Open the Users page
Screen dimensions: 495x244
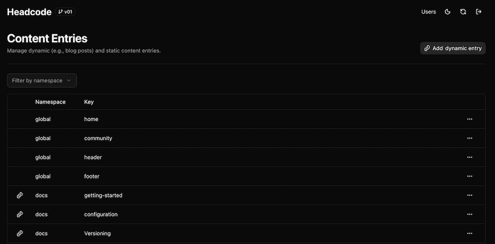pos(429,12)
